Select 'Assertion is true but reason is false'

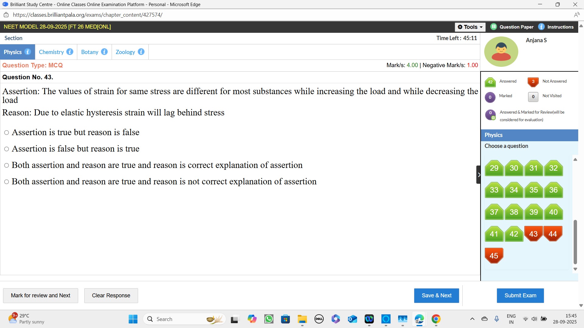pos(7,133)
